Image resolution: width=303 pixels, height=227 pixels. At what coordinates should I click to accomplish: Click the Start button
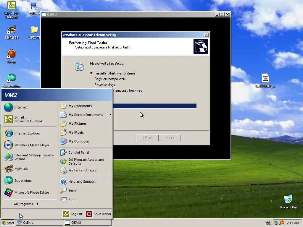tap(8, 223)
